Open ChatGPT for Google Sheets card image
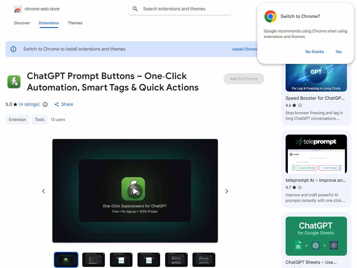 coord(316,236)
